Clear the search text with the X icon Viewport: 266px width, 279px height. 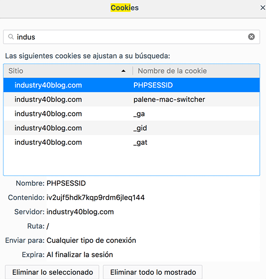251,37
